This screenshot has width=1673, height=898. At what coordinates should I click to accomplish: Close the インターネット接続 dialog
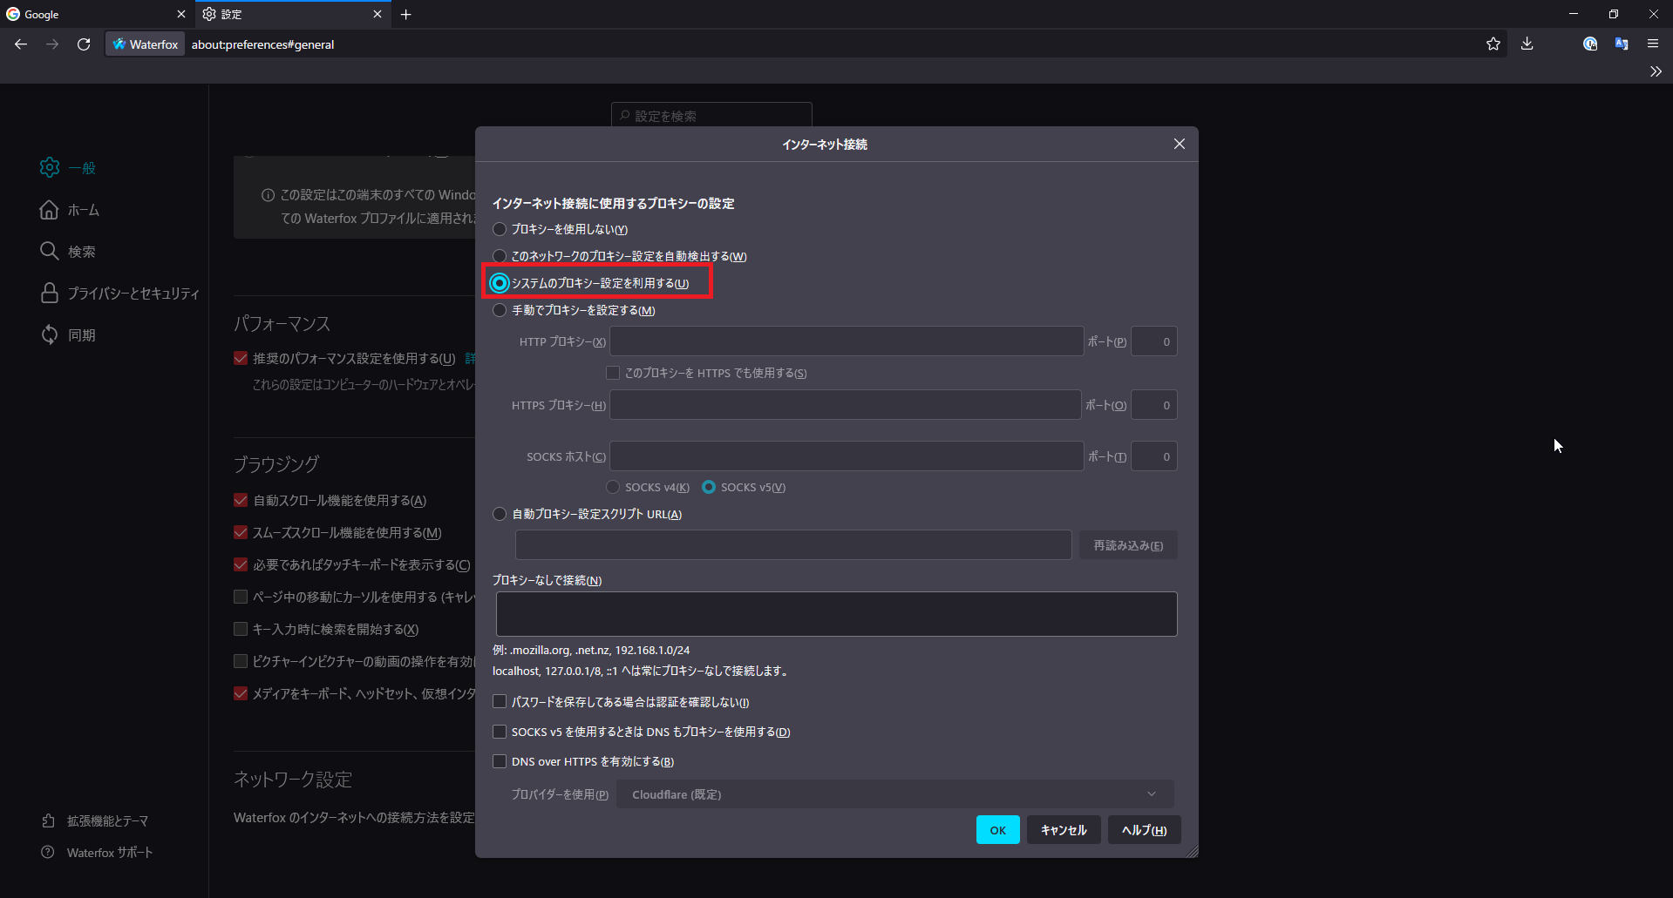1180,144
